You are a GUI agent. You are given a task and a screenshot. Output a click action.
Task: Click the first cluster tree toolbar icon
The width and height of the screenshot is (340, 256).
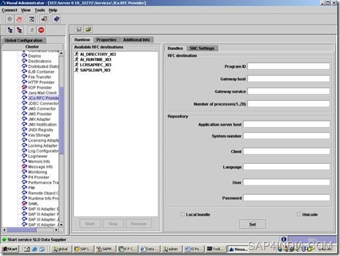(10, 30)
